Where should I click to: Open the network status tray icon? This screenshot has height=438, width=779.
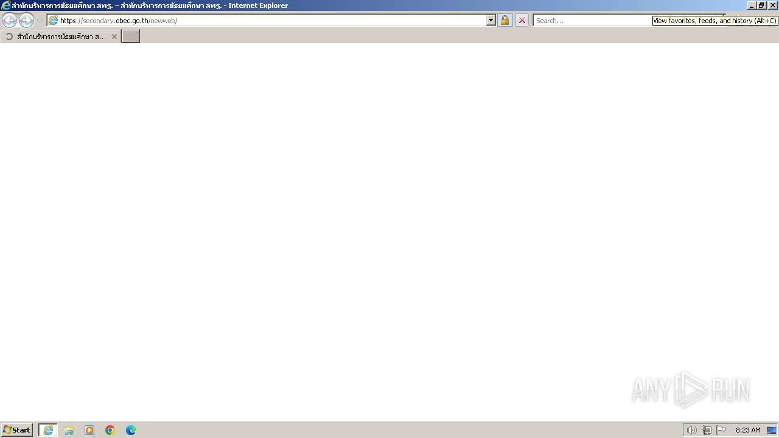[707, 430]
